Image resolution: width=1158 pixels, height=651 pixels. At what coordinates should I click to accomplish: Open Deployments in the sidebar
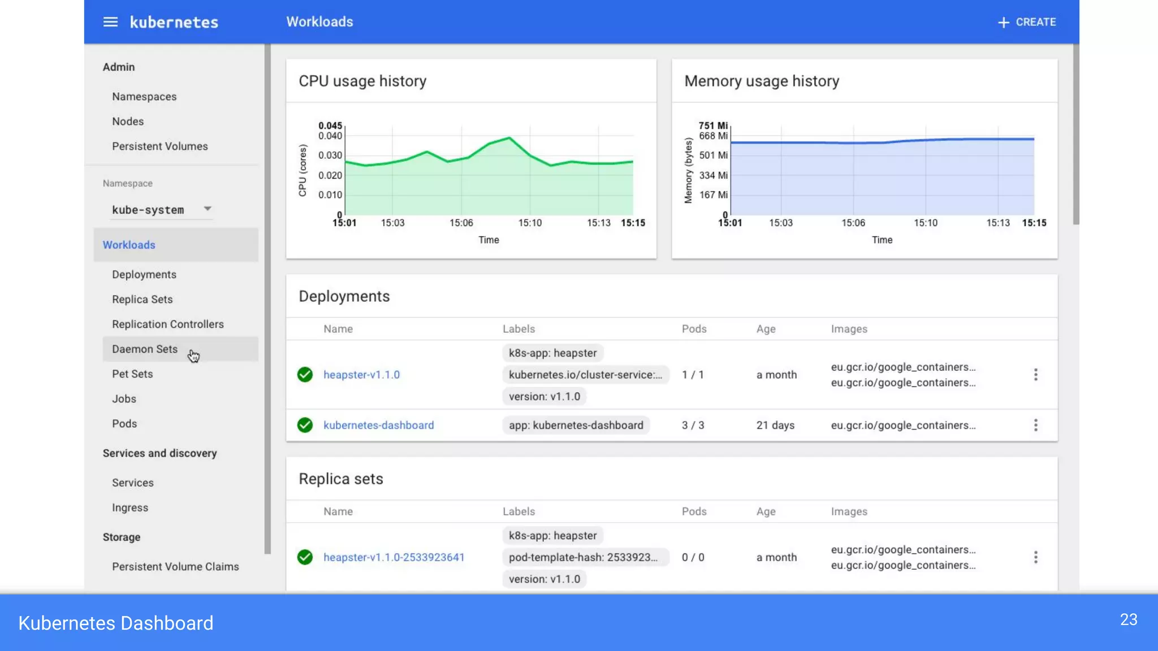point(144,275)
